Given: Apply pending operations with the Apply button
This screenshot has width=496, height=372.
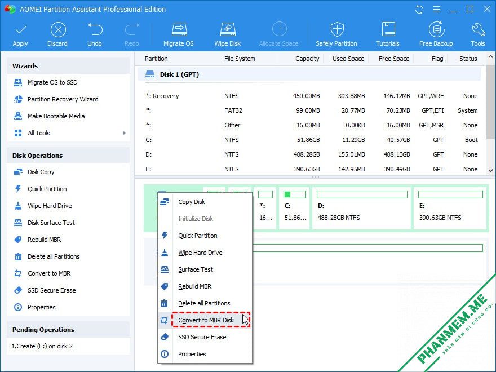Looking at the screenshot, I should tap(20, 34).
